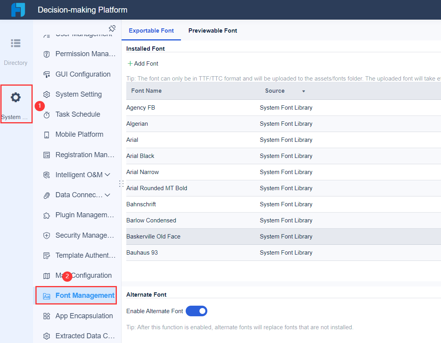This screenshot has height=343, width=441.
Task: Click the Task Schedule stopwatch icon
Action: click(47, 115)
